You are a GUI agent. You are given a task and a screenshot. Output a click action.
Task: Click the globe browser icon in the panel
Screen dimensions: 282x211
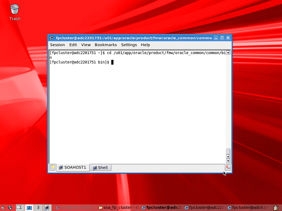click(x=10, y=208)
